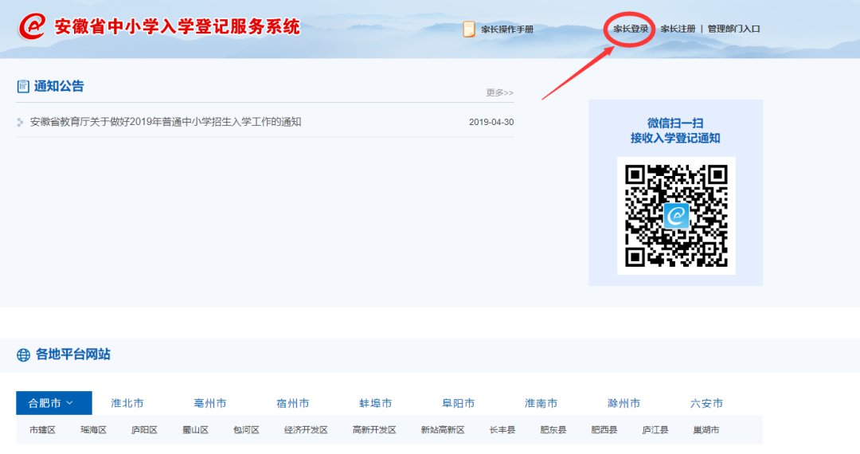This screenshot has width=860, height=454.
Task: Open the 淮南市 tab
Action: pyautogui.click(x=541, y=403)
